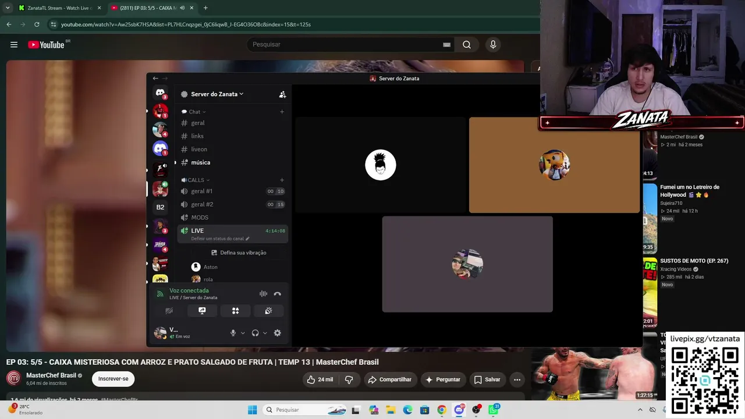Open Discord user settings gear
The height and width of the screenshot is (419, 745).
[277, 333]
